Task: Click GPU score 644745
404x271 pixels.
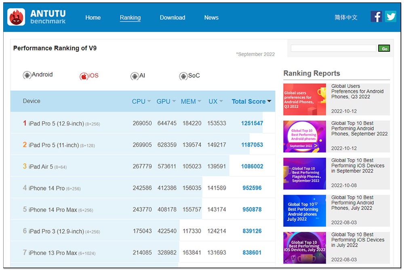Action: [x=167, y=124]
